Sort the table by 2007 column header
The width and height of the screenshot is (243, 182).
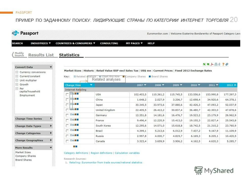tap(141, 85)
